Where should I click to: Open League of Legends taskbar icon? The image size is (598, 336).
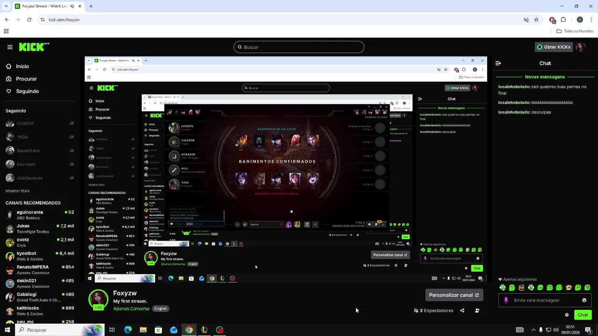pyautogui.click(x=204, y=330)
